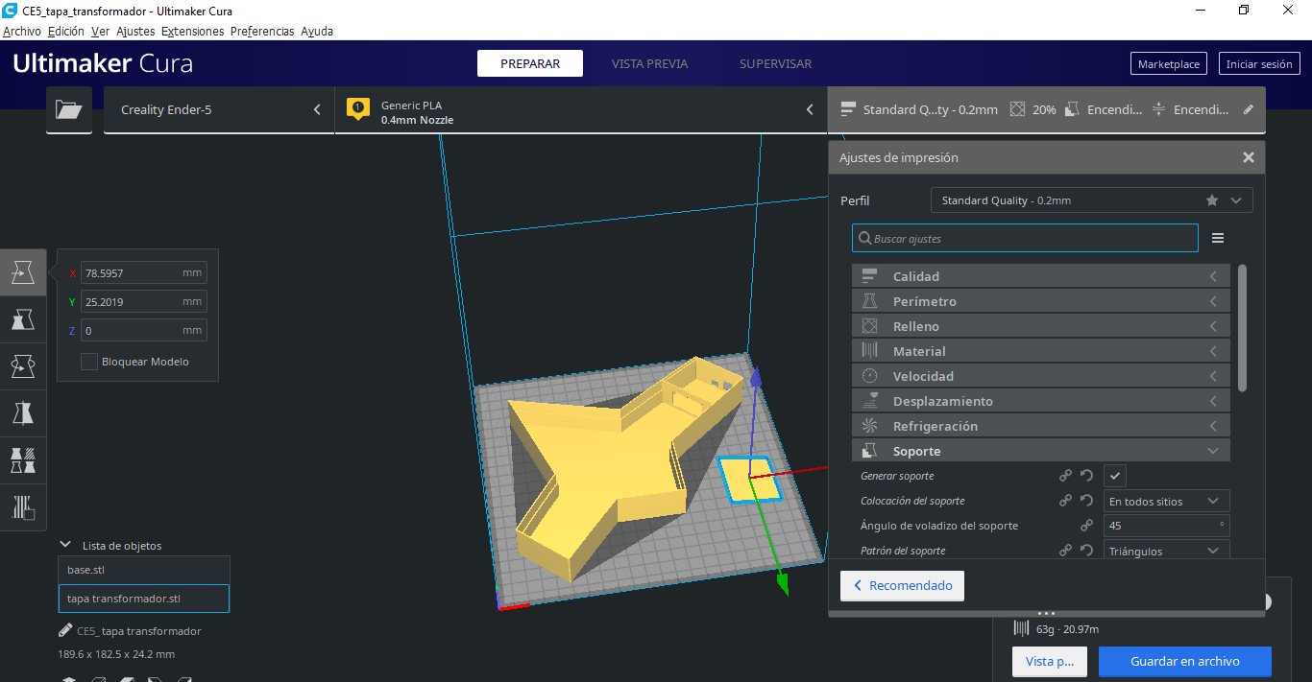Reset Colocación del soporte with the undo arrow
Screen dimensions: 1312x682
tap(1086, 501)
